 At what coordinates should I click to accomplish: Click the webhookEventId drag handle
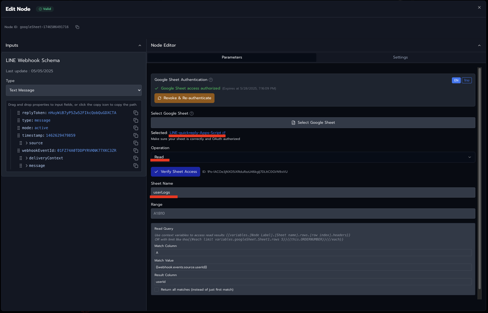click(x=19, y=150)
